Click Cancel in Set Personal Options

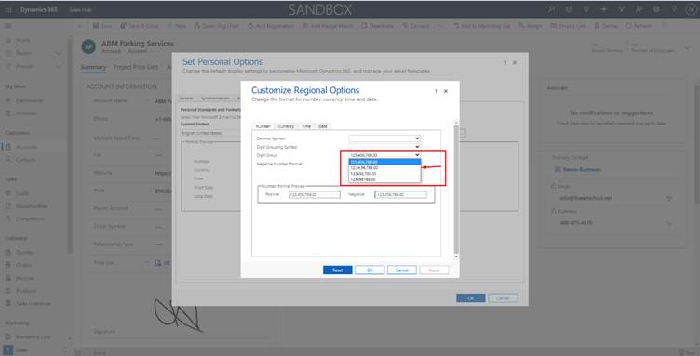[x=503, y=298]
